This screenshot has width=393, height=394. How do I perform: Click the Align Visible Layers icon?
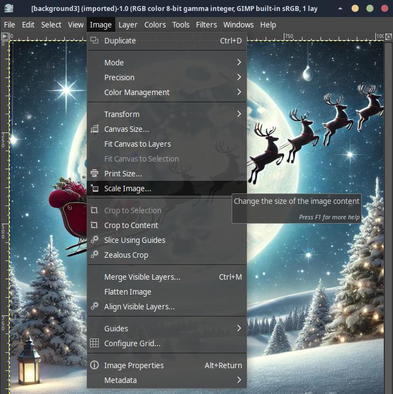(94, 306)
